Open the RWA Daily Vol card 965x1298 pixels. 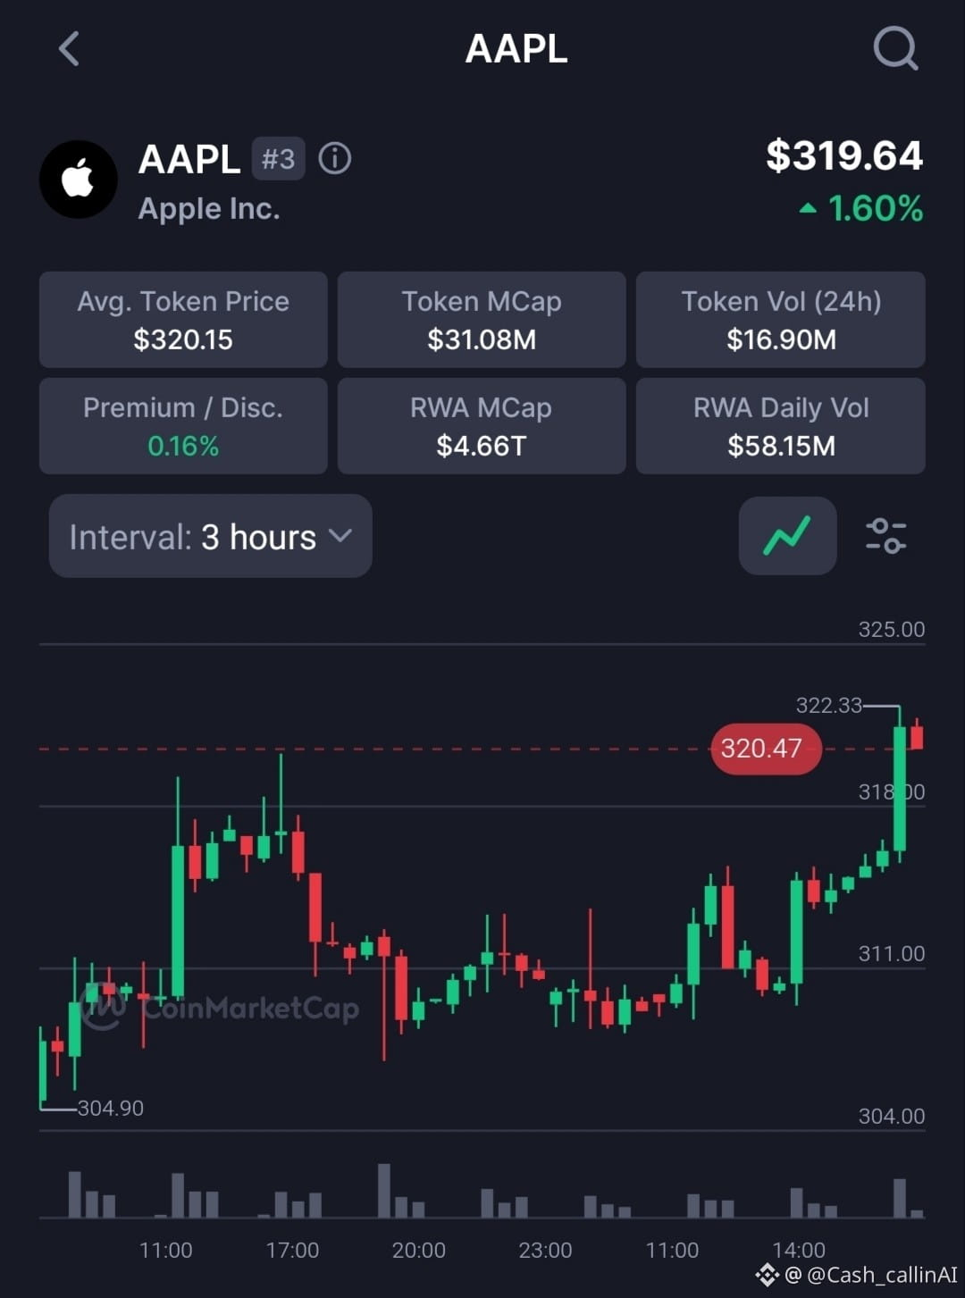(781, 426)
